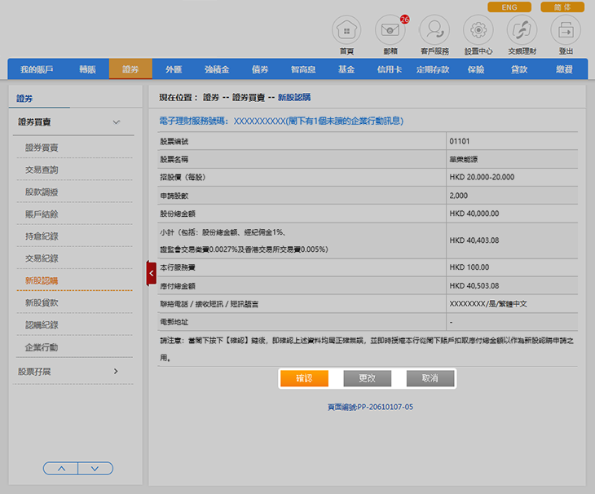Collapse the 證券買賣 sidebar section
Image resolution: width=595 pixels, height=494 pixels.
pos(116,122)
